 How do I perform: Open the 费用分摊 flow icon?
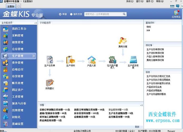123,41
